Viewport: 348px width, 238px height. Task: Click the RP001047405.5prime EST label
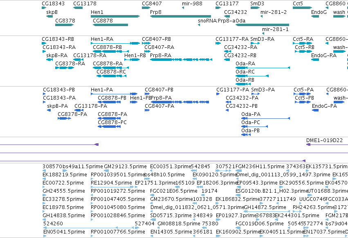(118, 200)
